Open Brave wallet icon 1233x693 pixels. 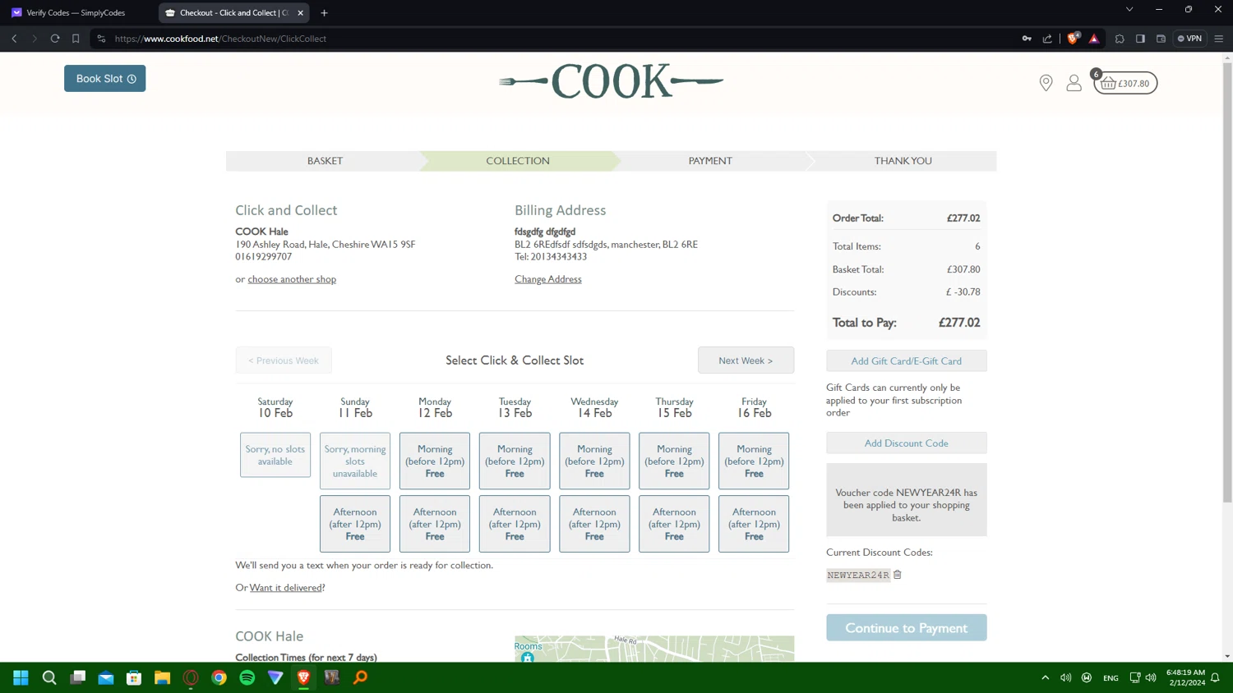(x=1161, y=39)
